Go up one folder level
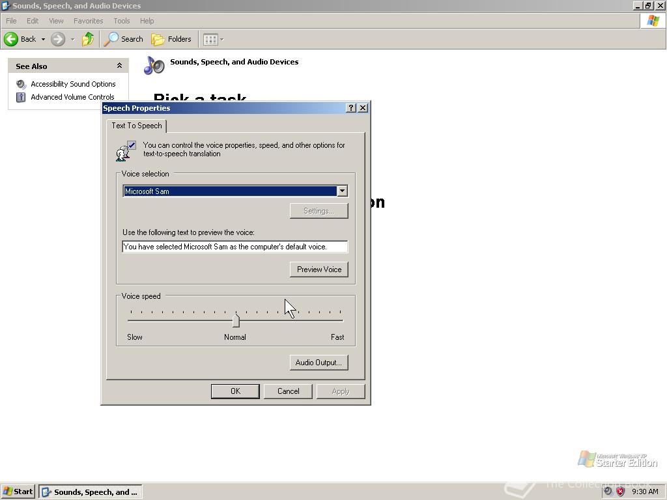 click(x=88, y=39)
